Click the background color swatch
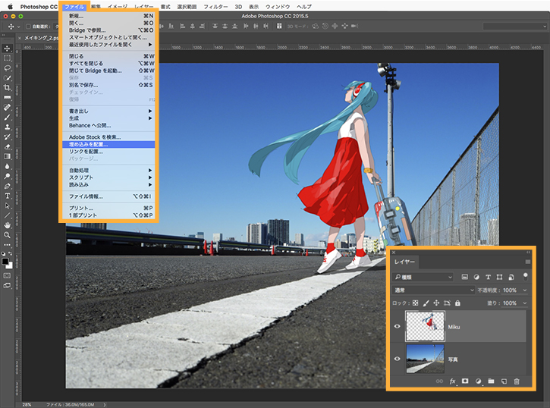Viewport: 550px width, 408px height. tap(9, 265)
